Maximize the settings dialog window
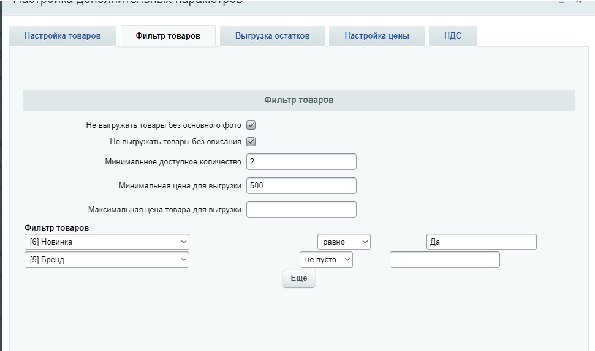This screenshot has width=595, height=351. click(561, 2)
